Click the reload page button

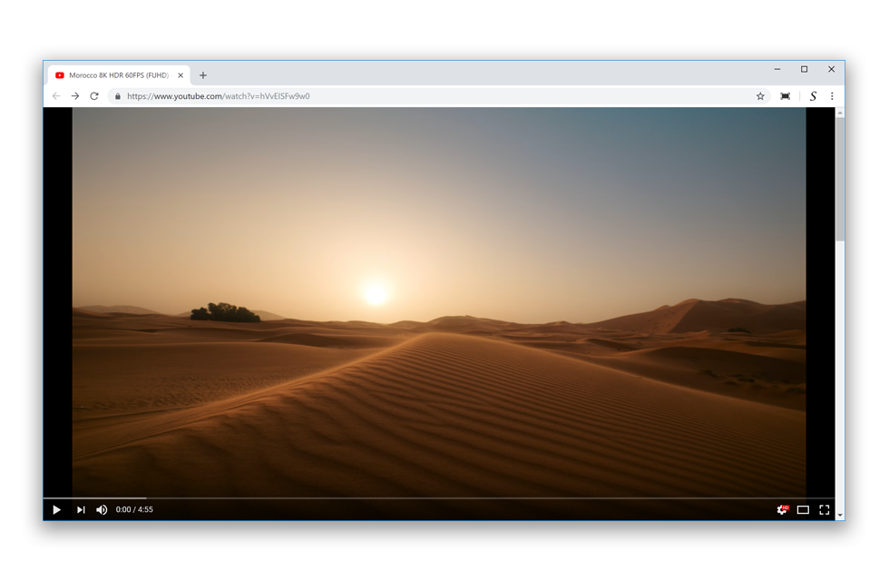coord(94,95)
